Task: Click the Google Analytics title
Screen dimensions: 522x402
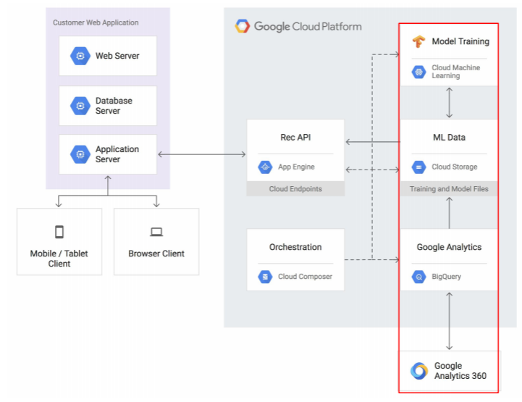Action: coord(449,247)
